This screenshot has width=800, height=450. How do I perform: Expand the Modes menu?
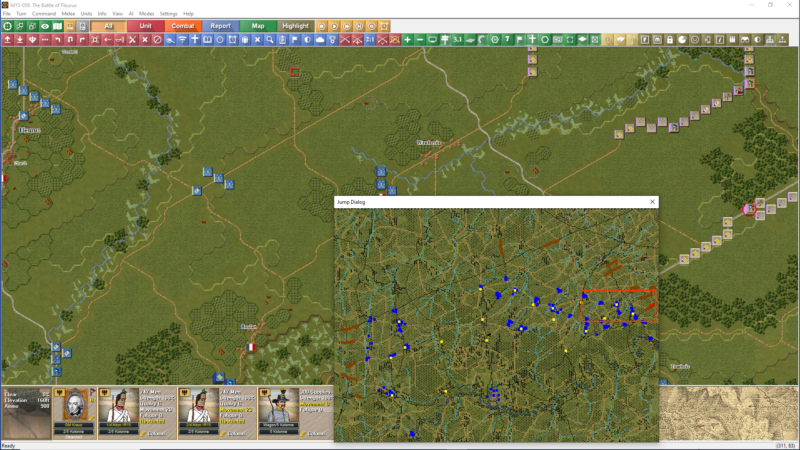[146, 14]
